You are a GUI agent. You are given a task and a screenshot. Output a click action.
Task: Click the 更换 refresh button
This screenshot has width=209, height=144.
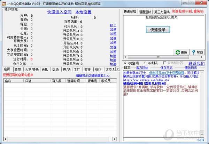pyautogui.click(x=181, y=52)
